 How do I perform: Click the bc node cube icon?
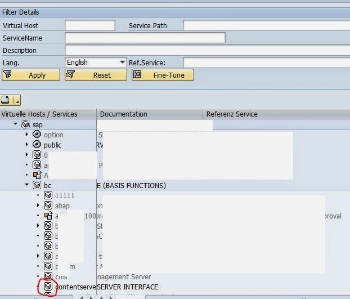tap(37, 185)
